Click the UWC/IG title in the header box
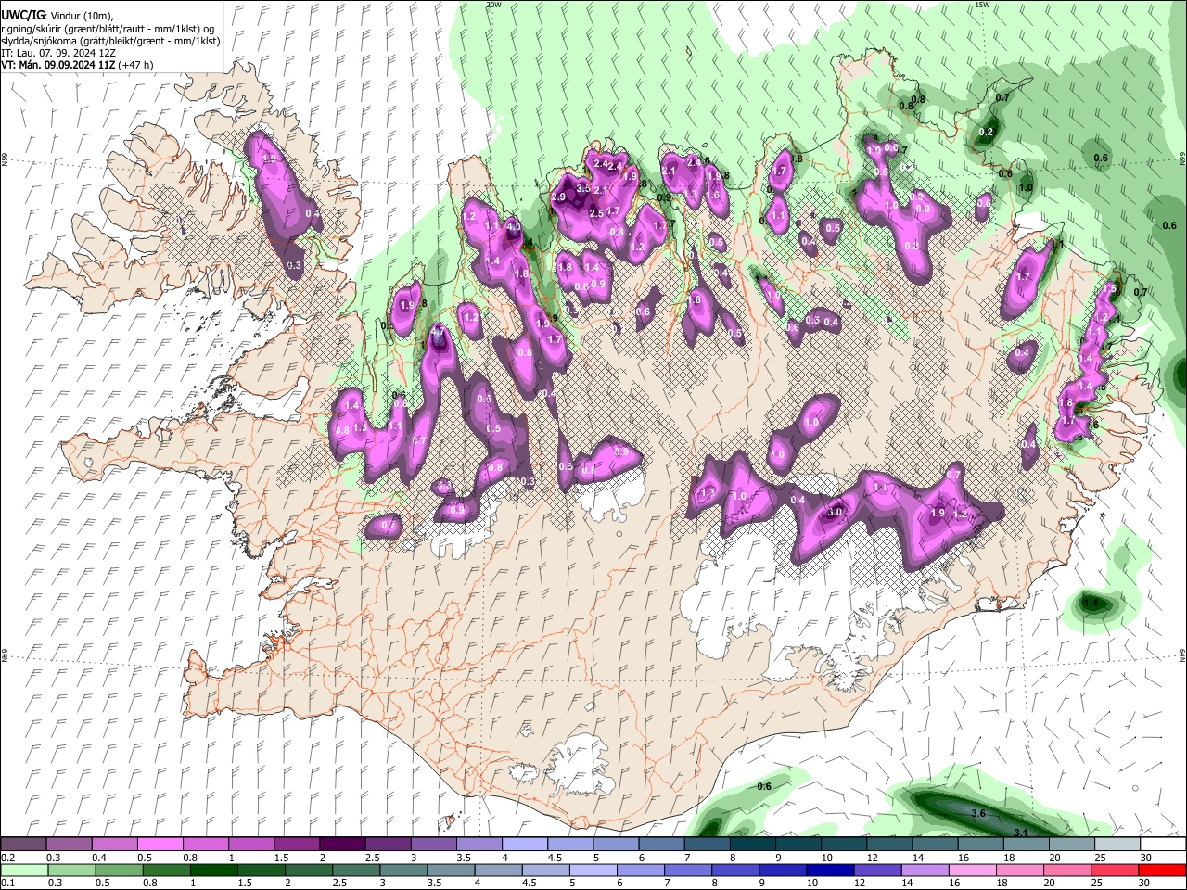Screen dimensions: 1187x890 (21, 16)
